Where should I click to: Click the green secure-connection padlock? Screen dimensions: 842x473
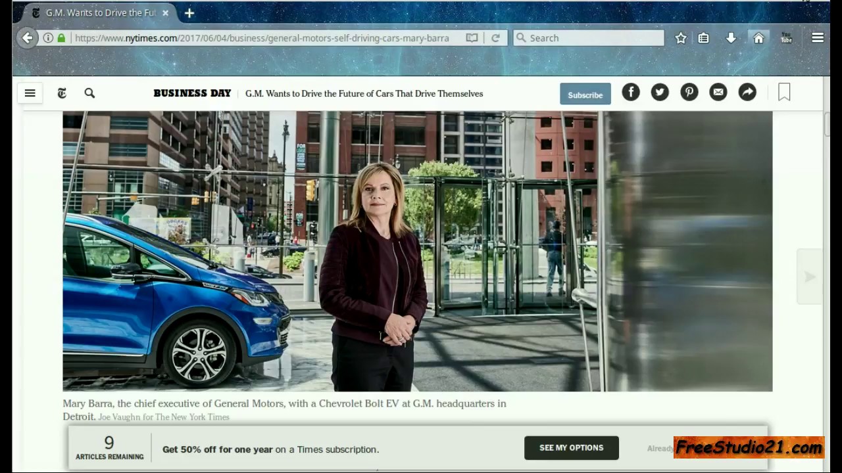(61, 38)
